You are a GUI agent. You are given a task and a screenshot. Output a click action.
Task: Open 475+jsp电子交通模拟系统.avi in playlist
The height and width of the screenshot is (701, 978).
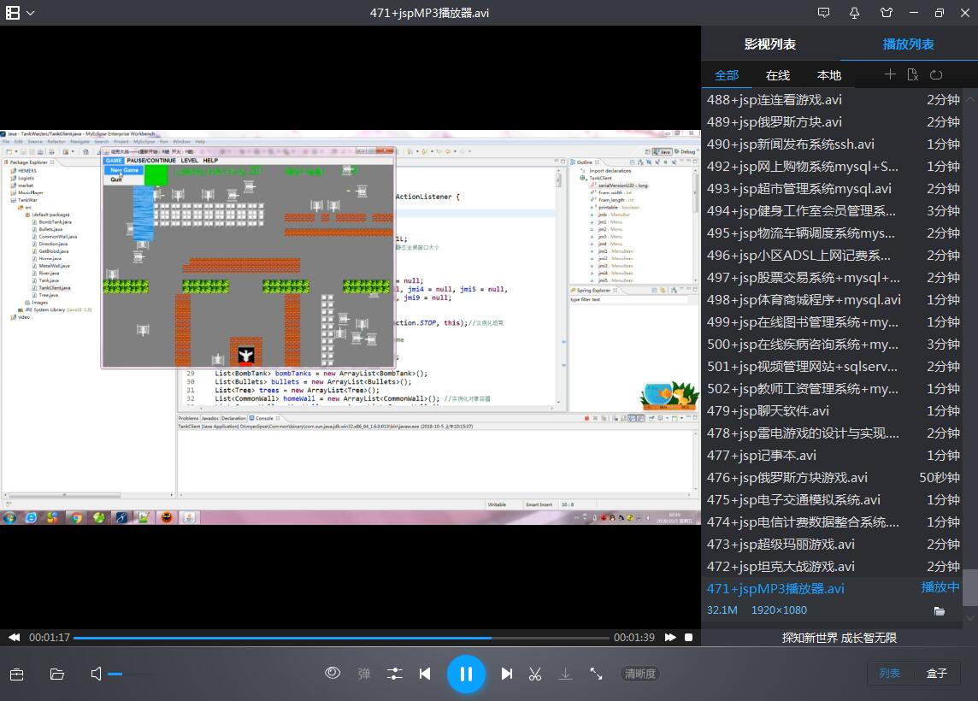[833, 500]
